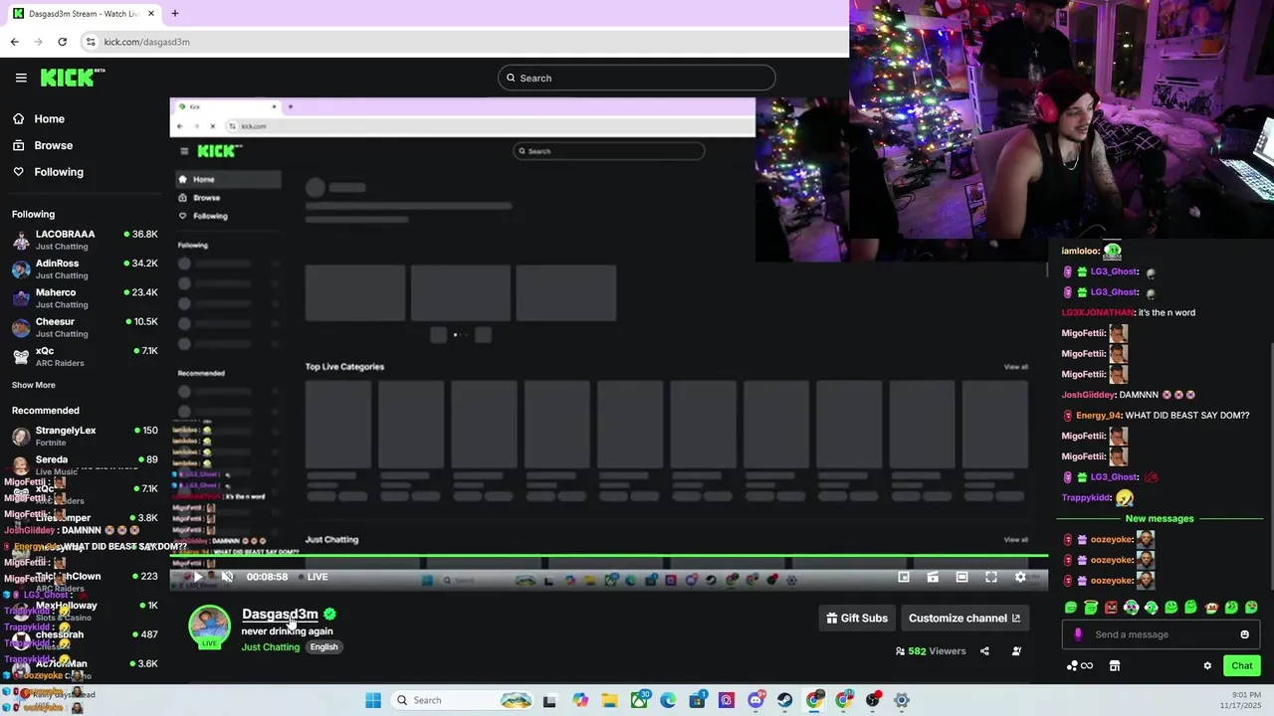Image resolution: width=1274 pixels, height=716 pixels.
Task: Click the Energy_94 username in chat
Action: coord(1099,416)
